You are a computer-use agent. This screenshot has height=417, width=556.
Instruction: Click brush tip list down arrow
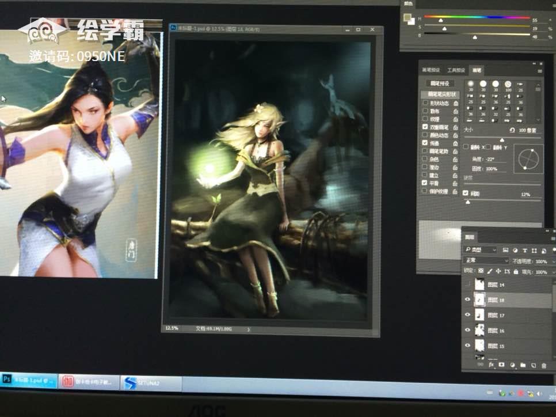538,120
